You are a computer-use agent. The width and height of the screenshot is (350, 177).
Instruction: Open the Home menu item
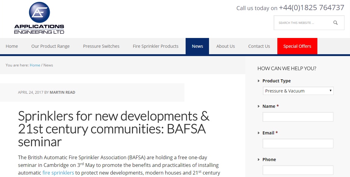click(x=12, y=46)
